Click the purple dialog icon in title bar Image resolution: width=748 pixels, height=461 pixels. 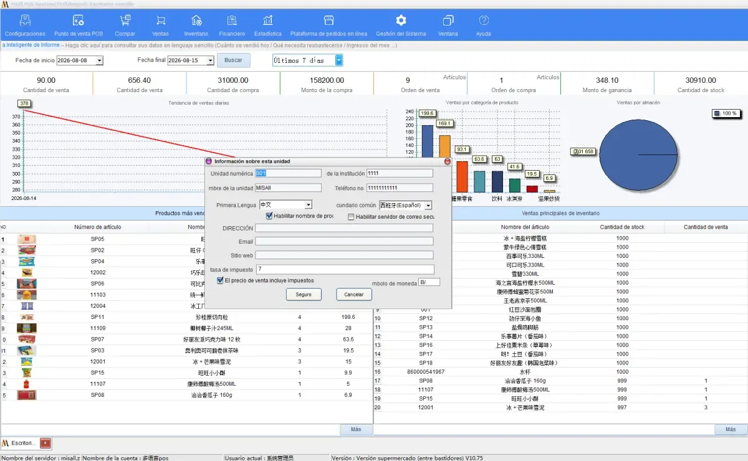point(209,161)
